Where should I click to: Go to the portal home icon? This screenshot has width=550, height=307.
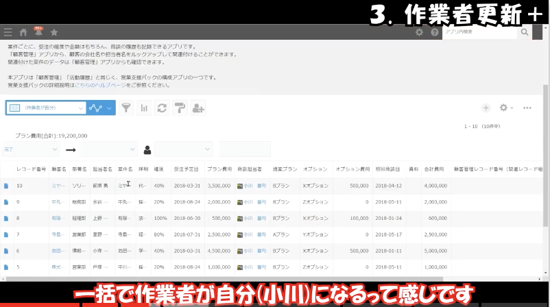click(x=23, y=32)
